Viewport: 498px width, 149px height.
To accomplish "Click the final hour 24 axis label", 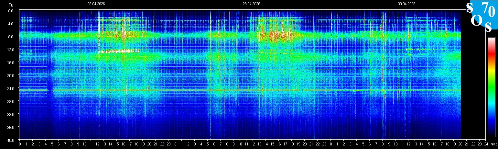I will [x=486, y=144].
